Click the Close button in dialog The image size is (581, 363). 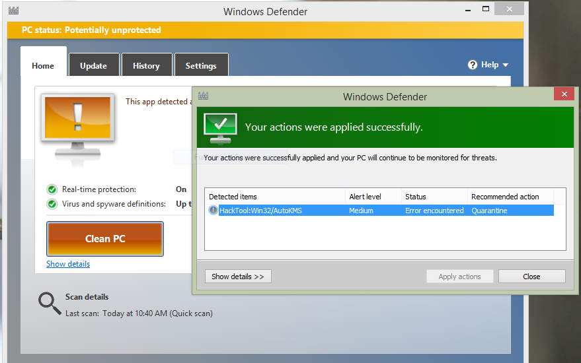pos(531,277)
